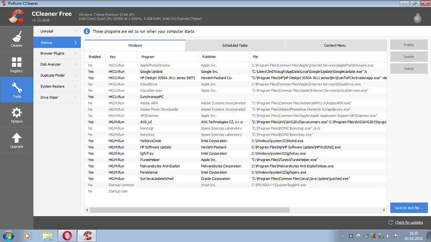Open the Upgrade arrow section
431x242 pixels.
(16, 140)
